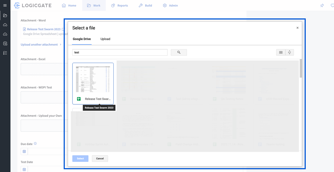Open the folder icon in the left sidebar

[5, 15]
